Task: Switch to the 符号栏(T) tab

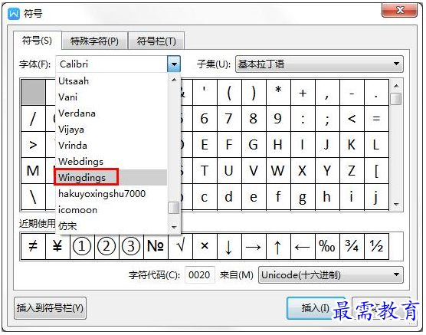Action: [x=156, y=41]
